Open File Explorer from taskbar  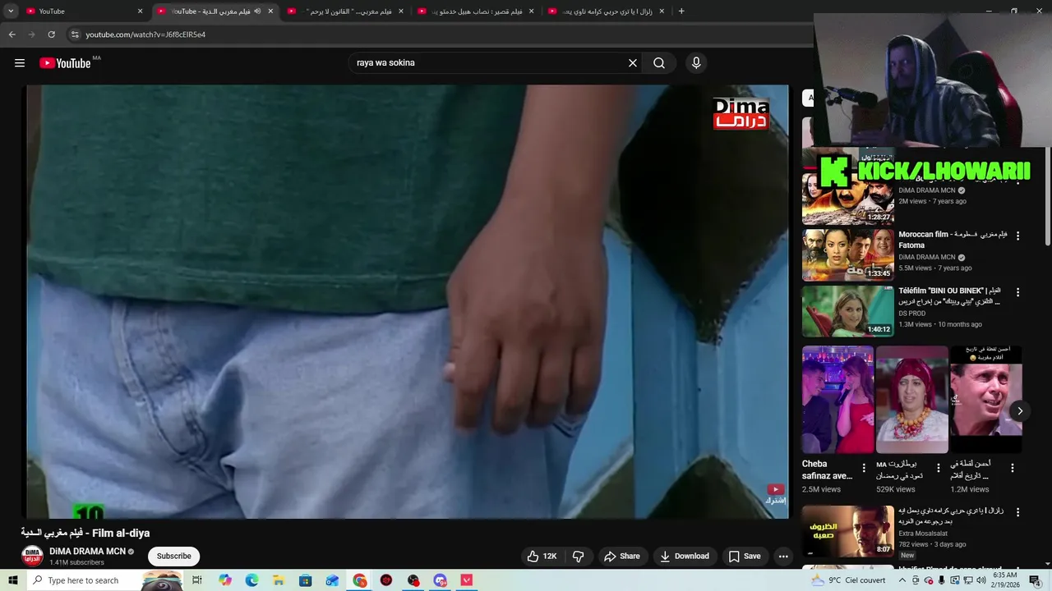pos(279,580)
